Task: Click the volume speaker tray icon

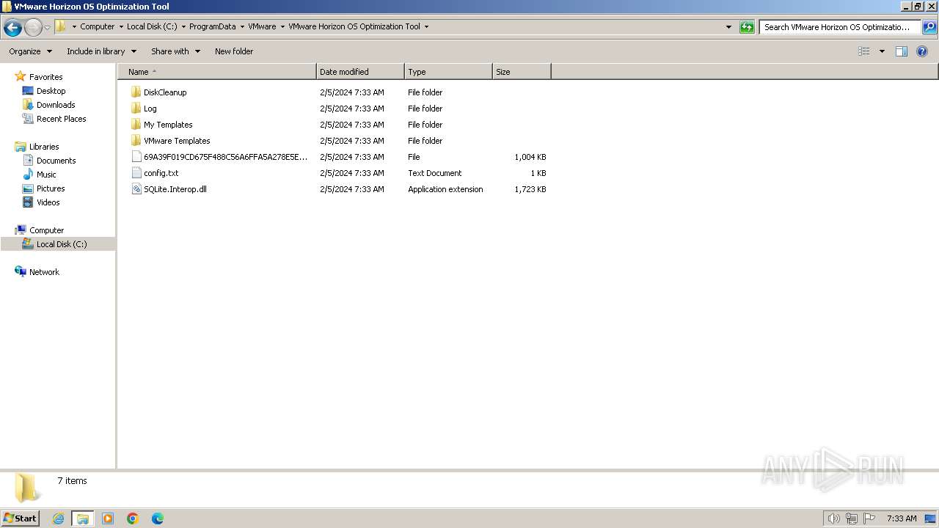Action: click(x=833, y=518)
